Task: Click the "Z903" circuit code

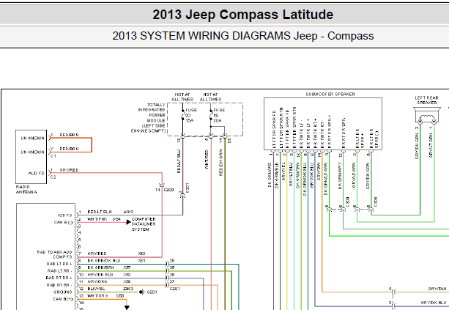Action: click(x=128, y=289)
